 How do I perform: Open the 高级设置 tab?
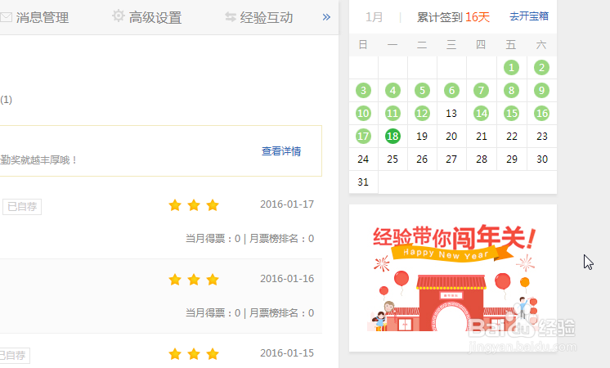(x=155, y=17)
